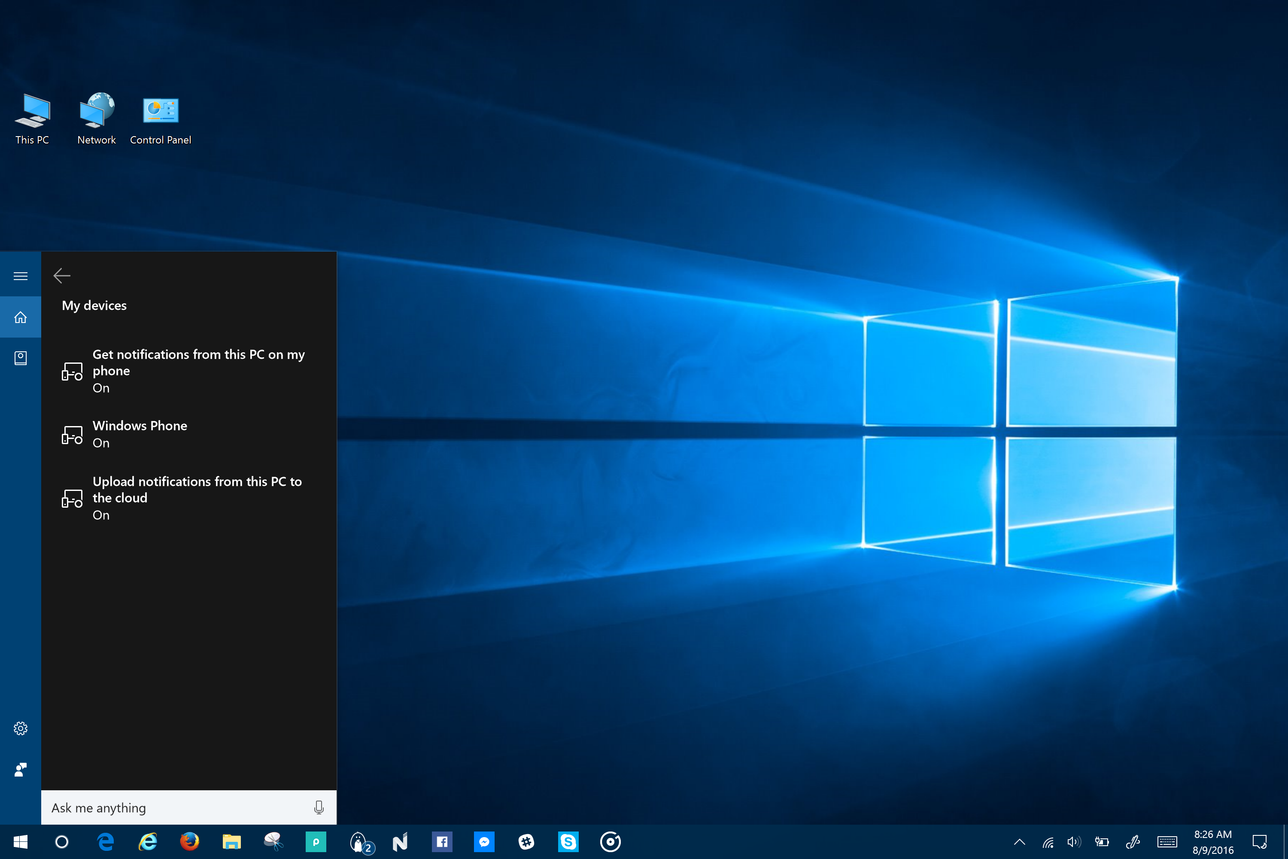Open Firefox from the taskbar

pos(189,841)
